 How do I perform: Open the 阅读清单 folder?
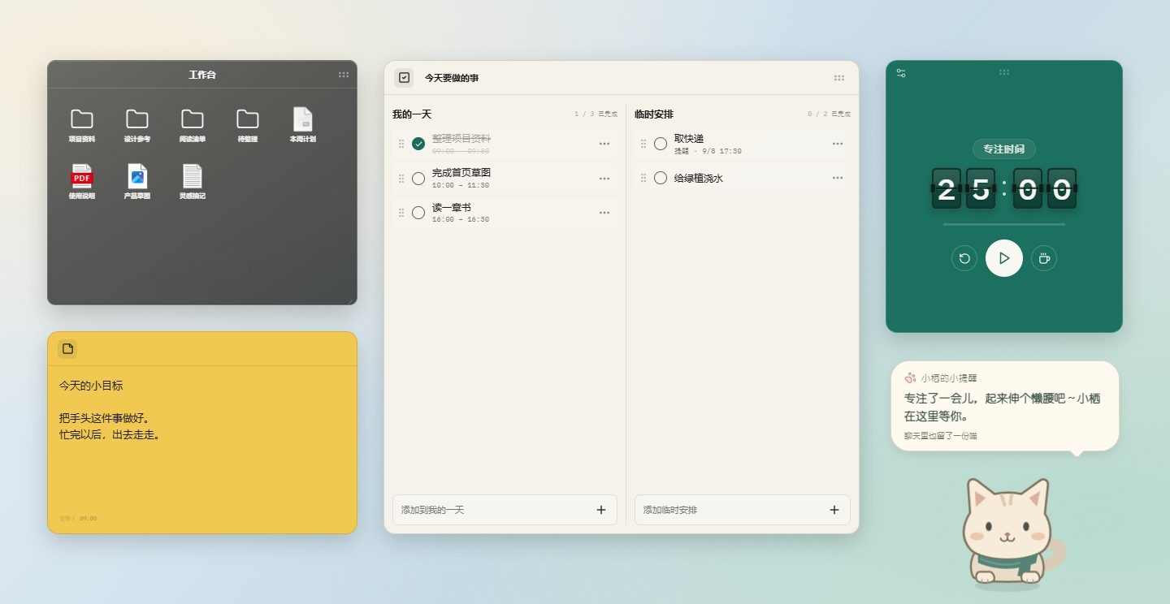(193, 125)
